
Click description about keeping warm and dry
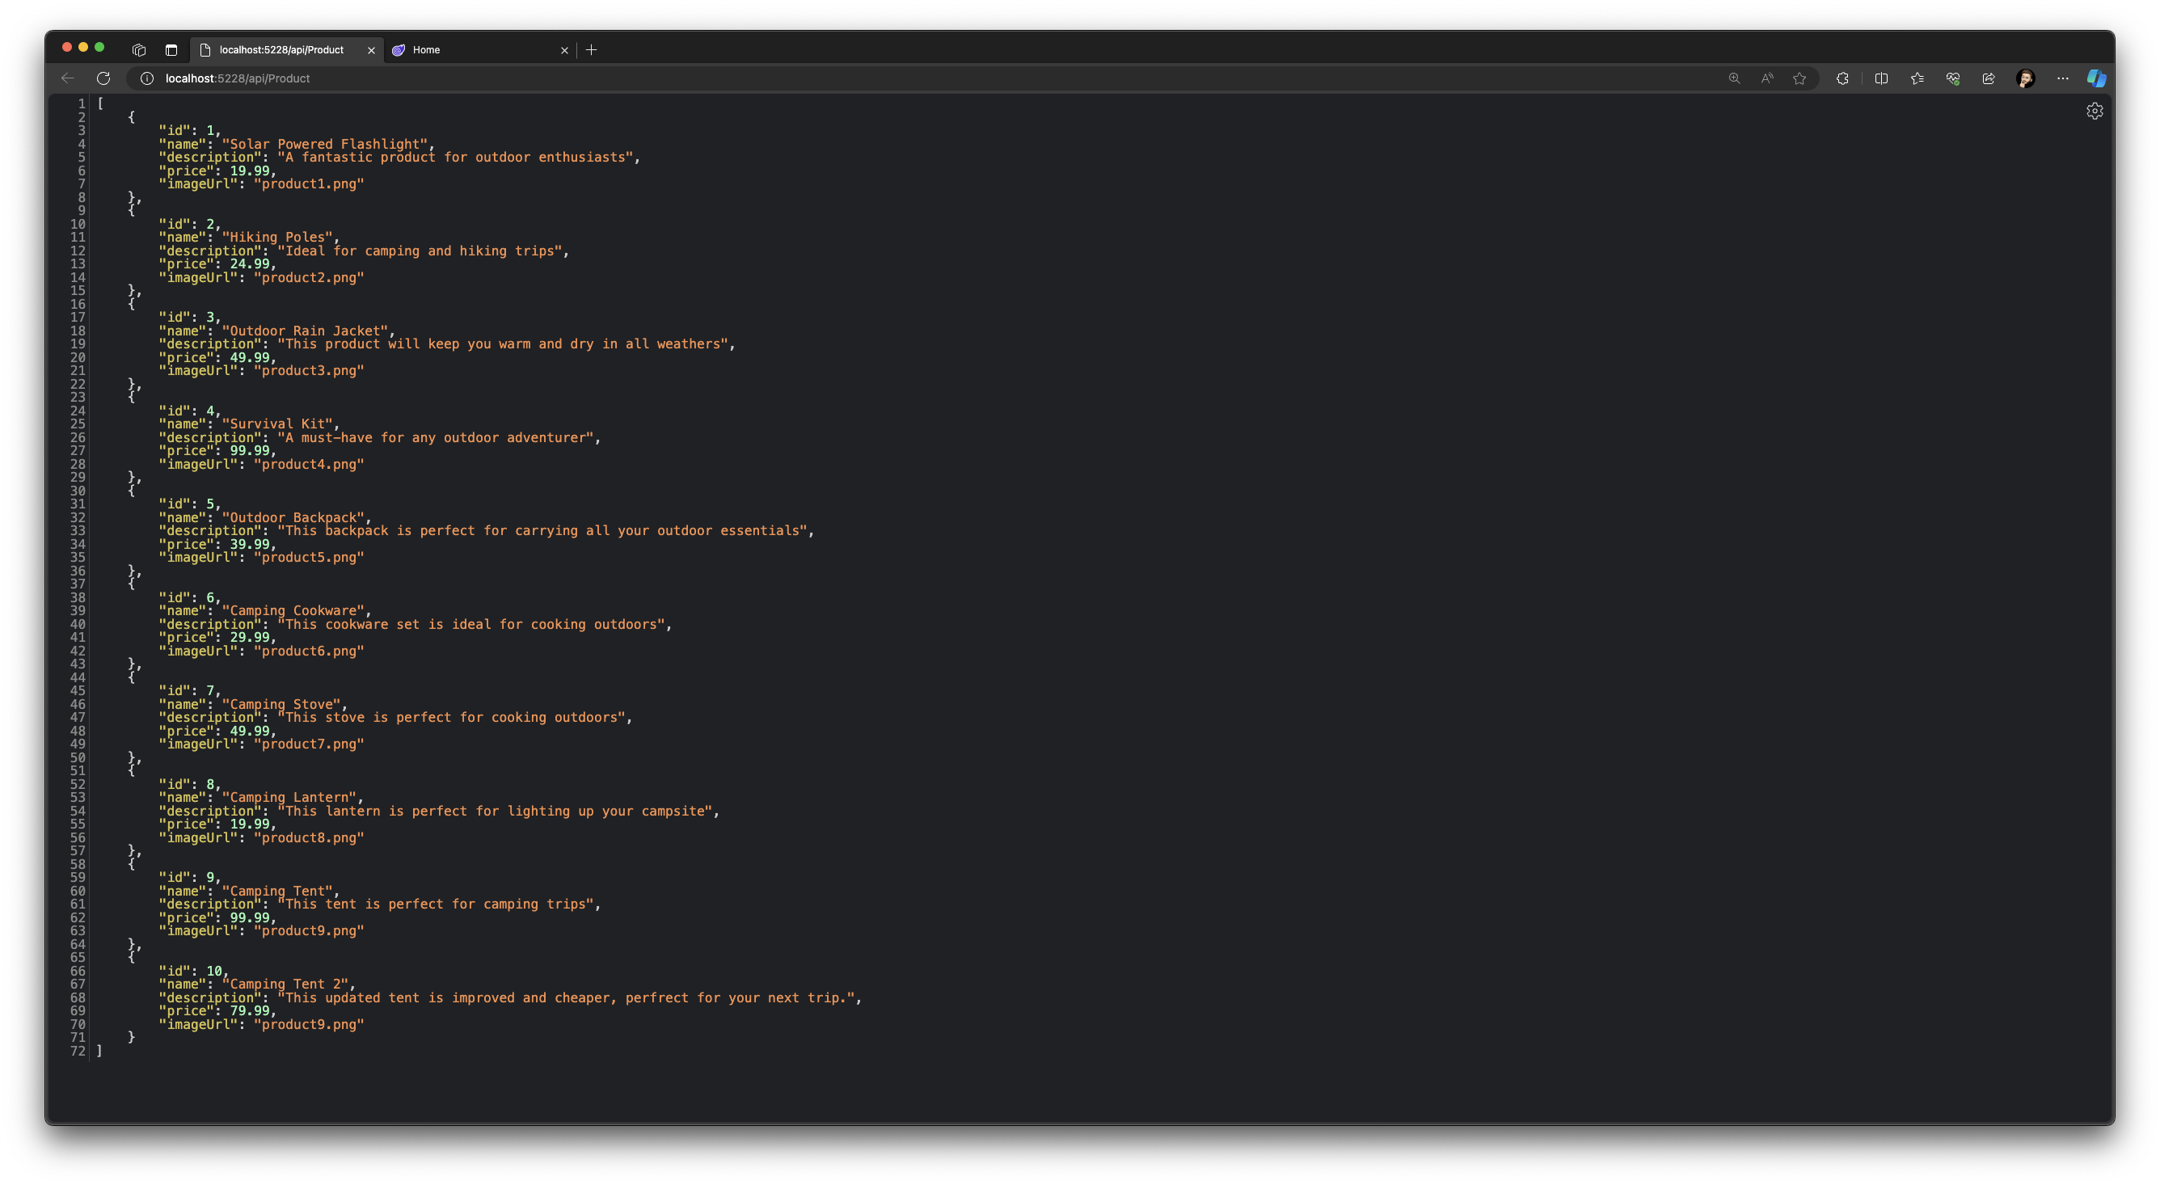click(503, 344)
